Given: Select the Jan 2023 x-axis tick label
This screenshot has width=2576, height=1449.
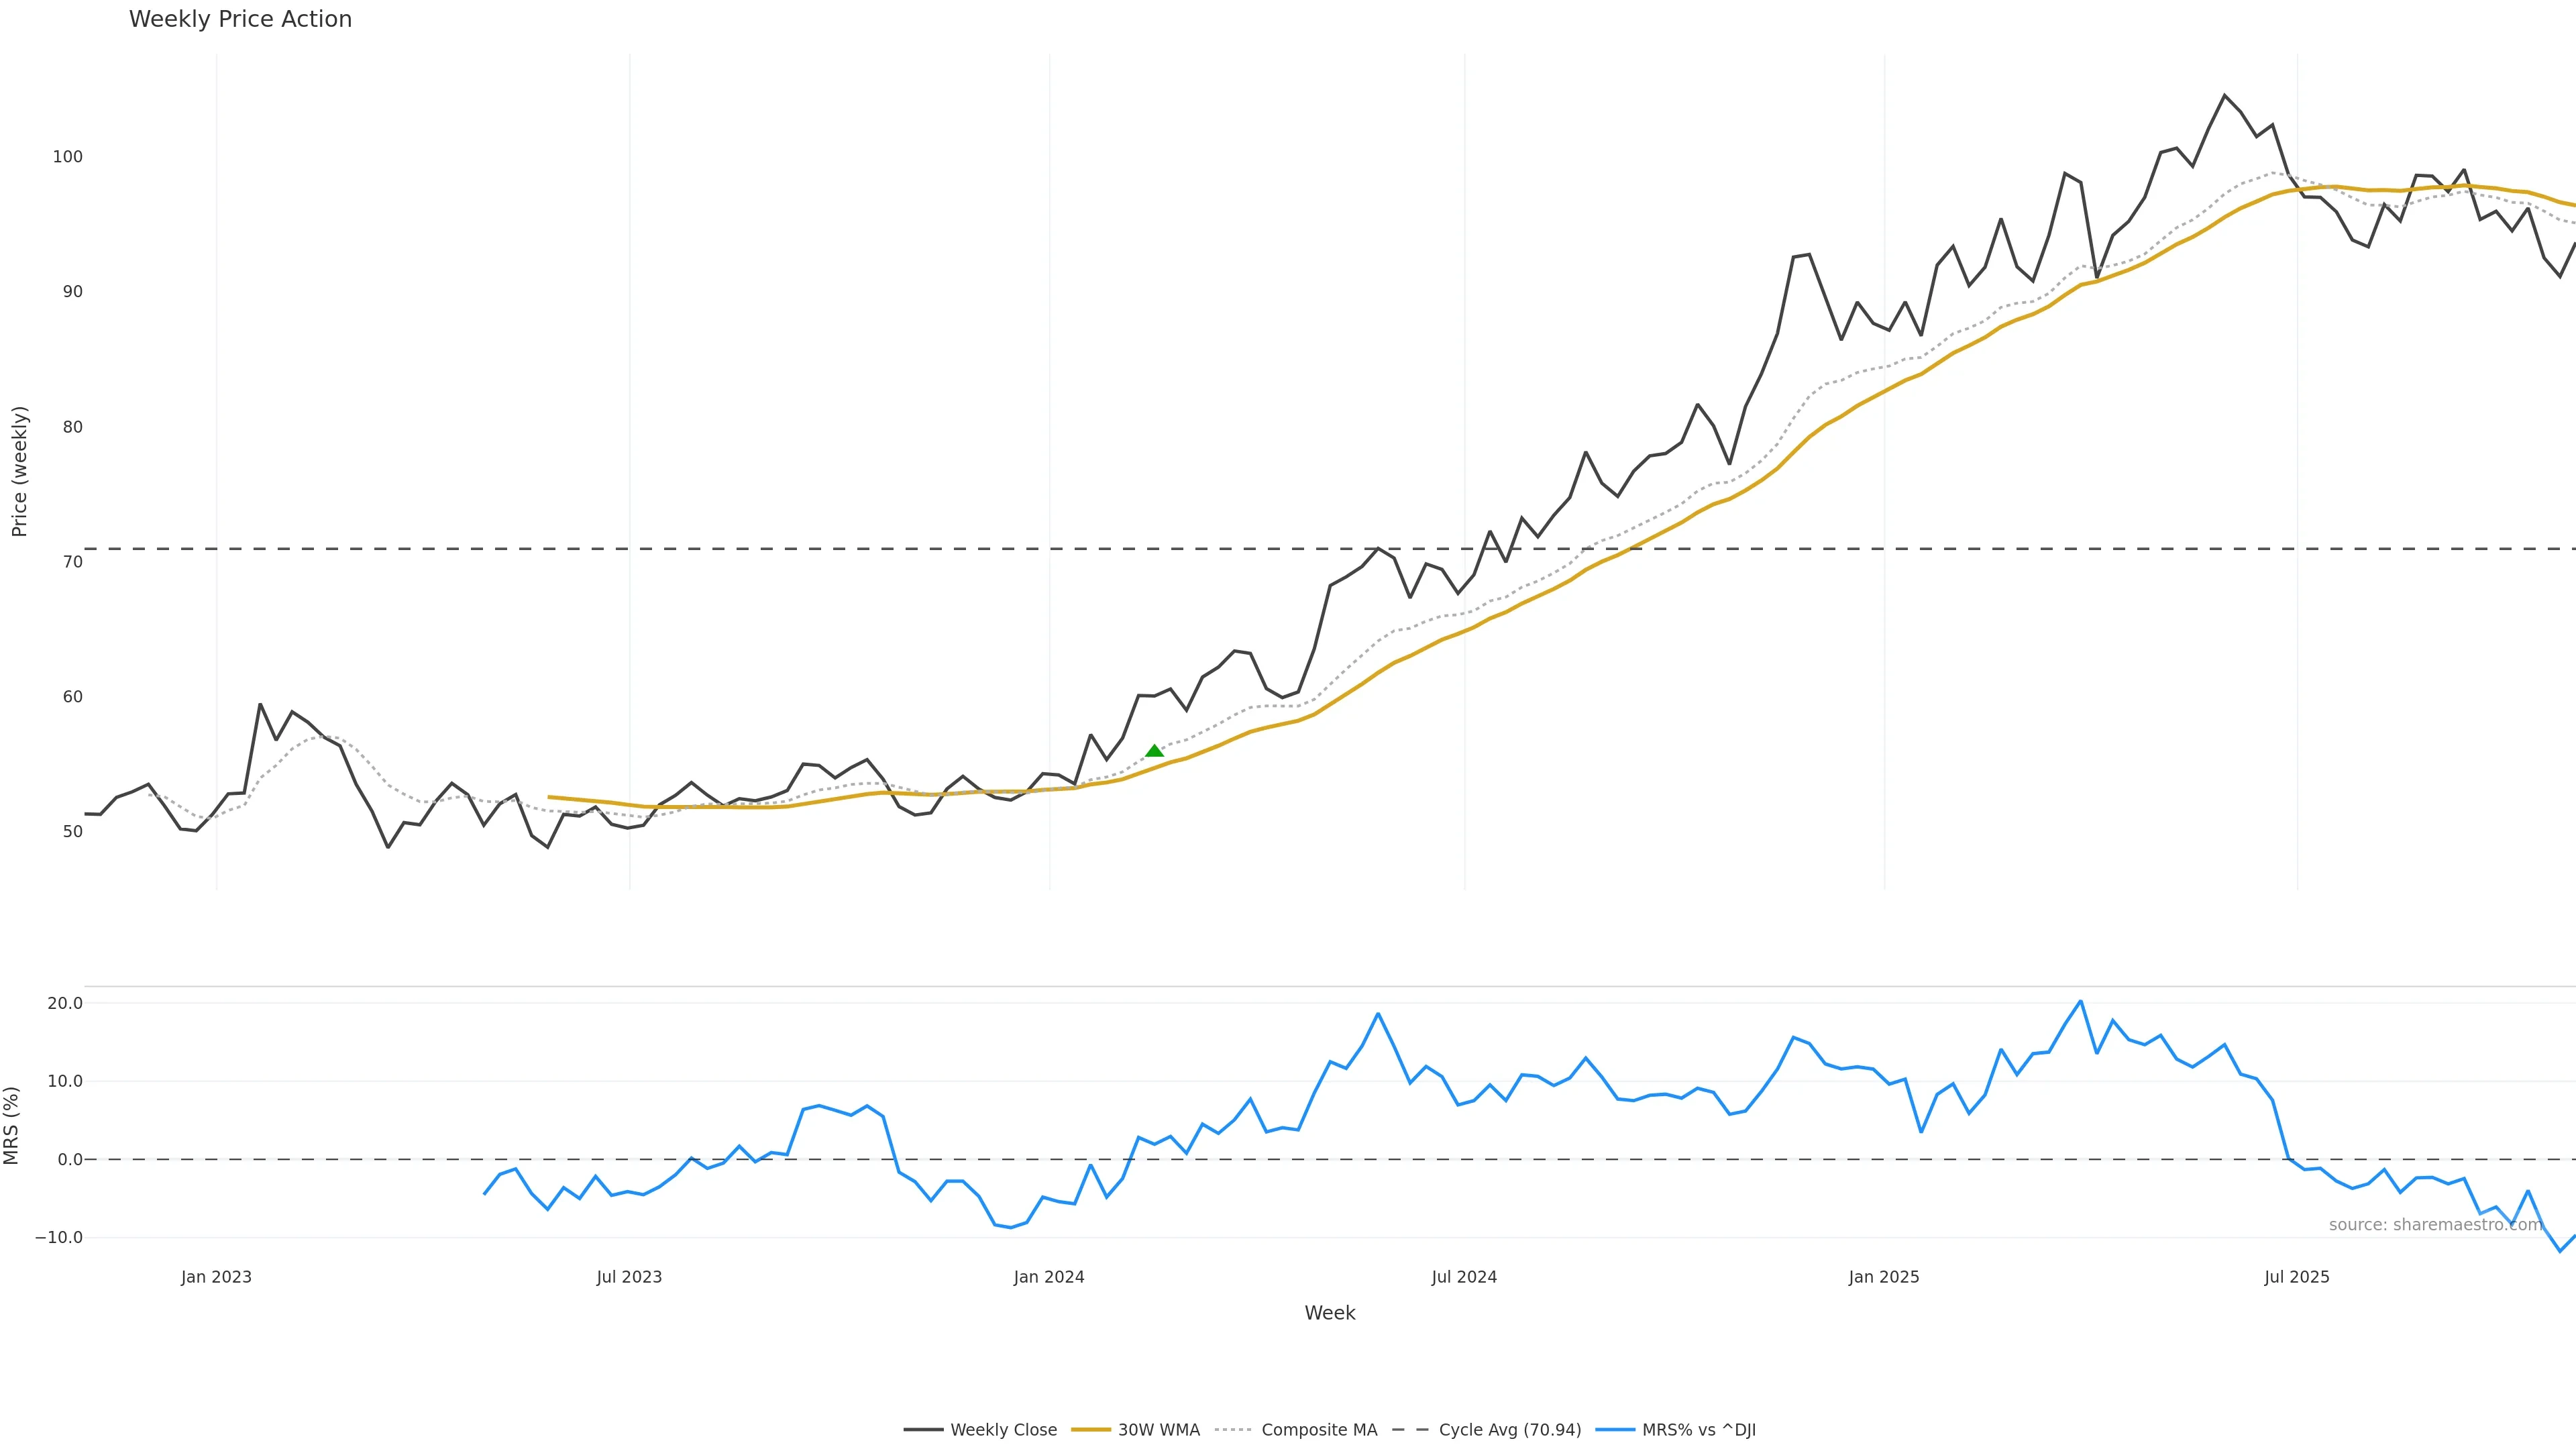Looking at the screenshot, I should tap(216, 1277).
